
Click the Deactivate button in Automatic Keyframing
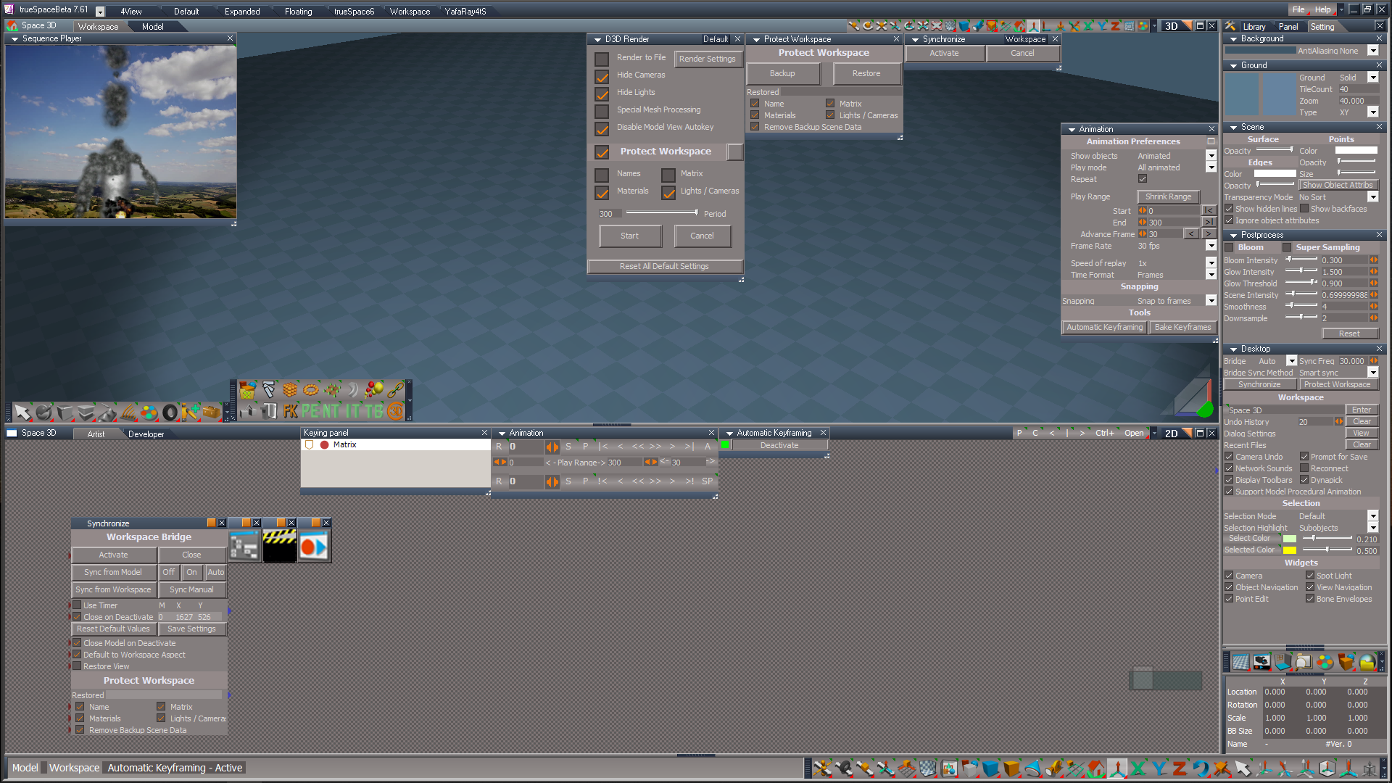[779, 445]
